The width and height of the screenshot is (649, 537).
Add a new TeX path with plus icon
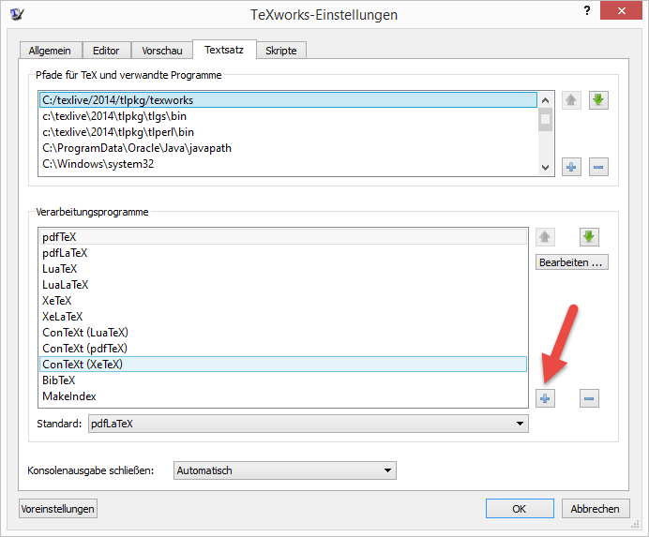(x=570, y=167)
